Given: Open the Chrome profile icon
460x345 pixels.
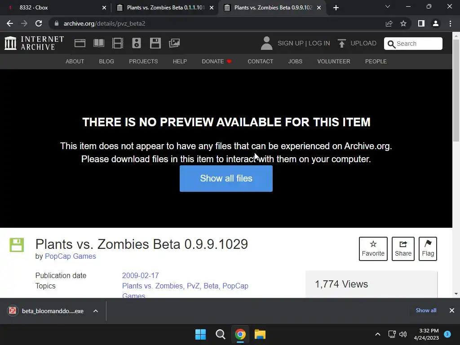Looking at the screenshot, I should click(x=436, y=23).
